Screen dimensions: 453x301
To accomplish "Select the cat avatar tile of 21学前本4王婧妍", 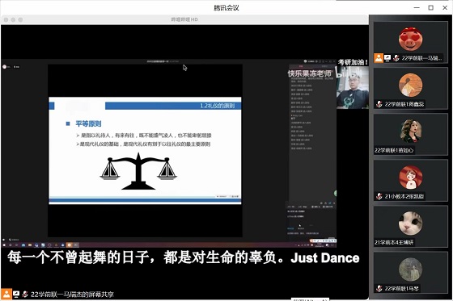I will [410, 227].
